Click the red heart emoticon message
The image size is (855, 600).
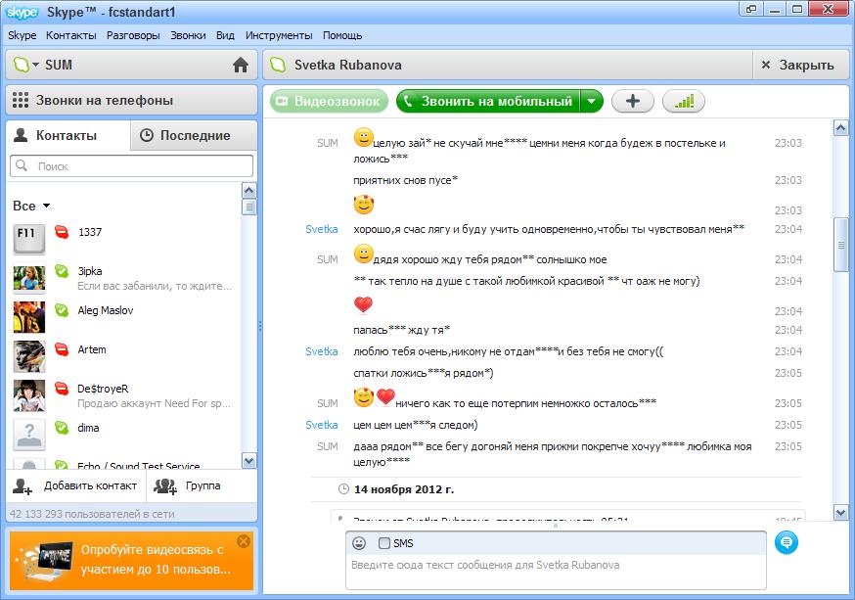click(x=363, y=304)
